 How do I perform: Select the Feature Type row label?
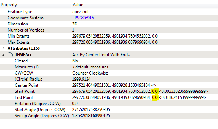20,12
